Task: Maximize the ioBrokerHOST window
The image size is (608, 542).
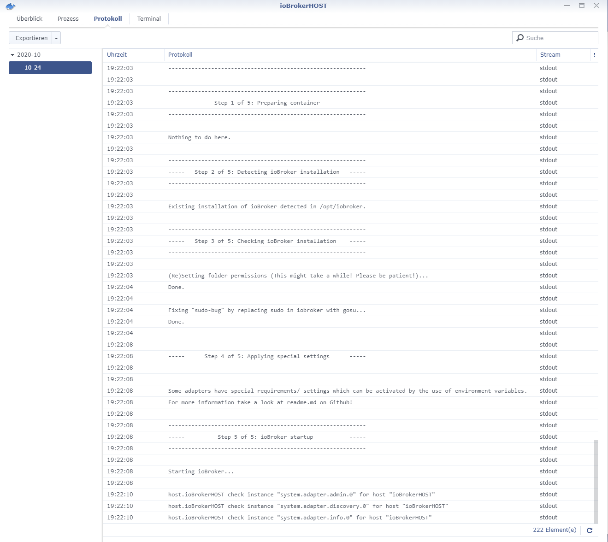Action: tap(582, 6)
